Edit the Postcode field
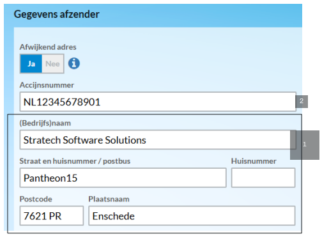Viewport: 322px width, 241px height. (x=52, y=215)
